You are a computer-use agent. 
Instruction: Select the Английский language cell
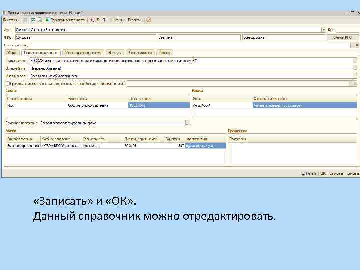[x=222, y=105]
